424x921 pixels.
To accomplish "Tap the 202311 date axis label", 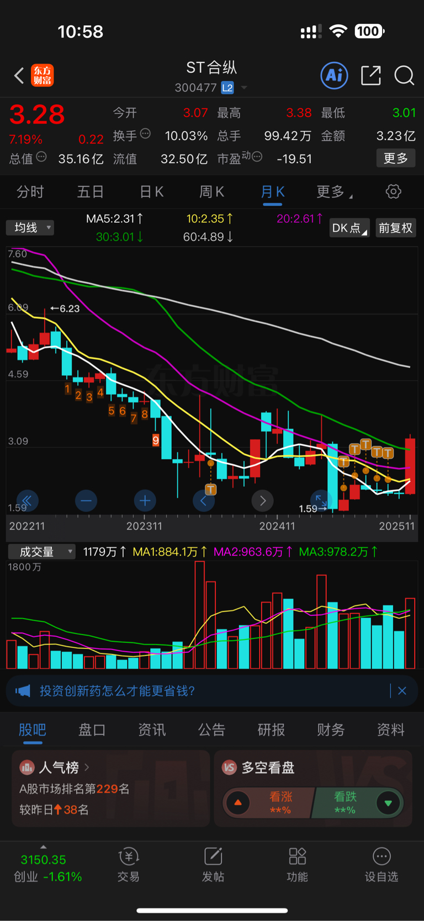I will pos(144,526).
